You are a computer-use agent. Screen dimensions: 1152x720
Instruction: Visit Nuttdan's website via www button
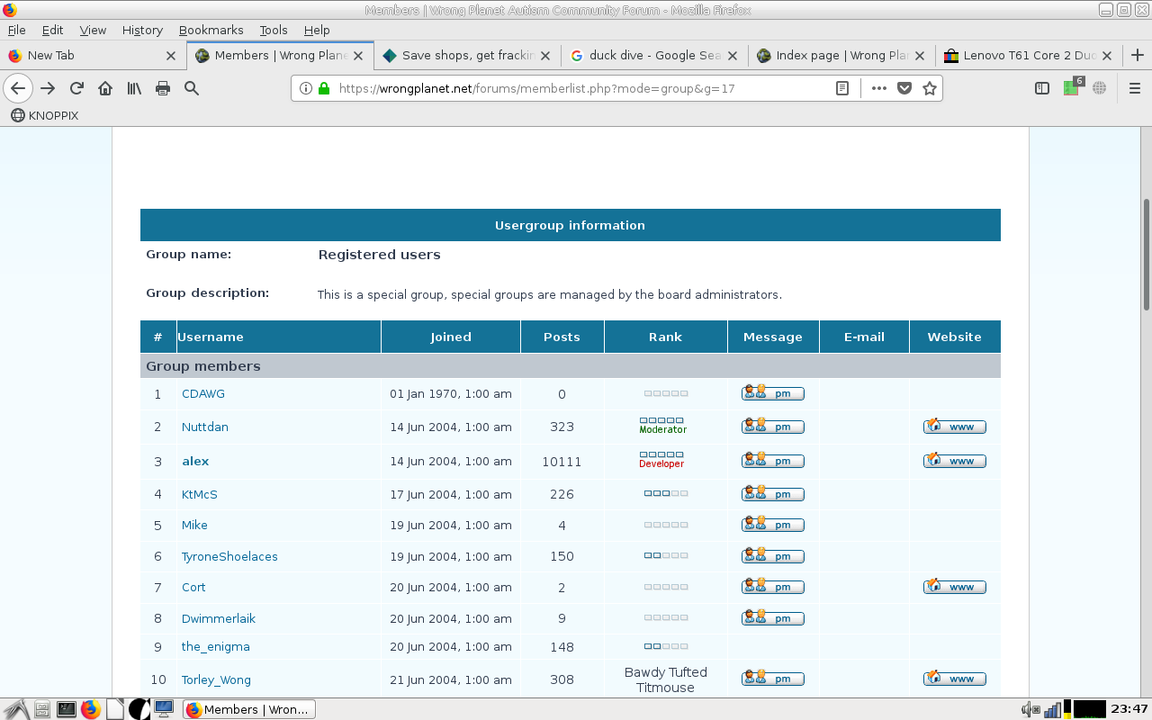coord(955,426)
